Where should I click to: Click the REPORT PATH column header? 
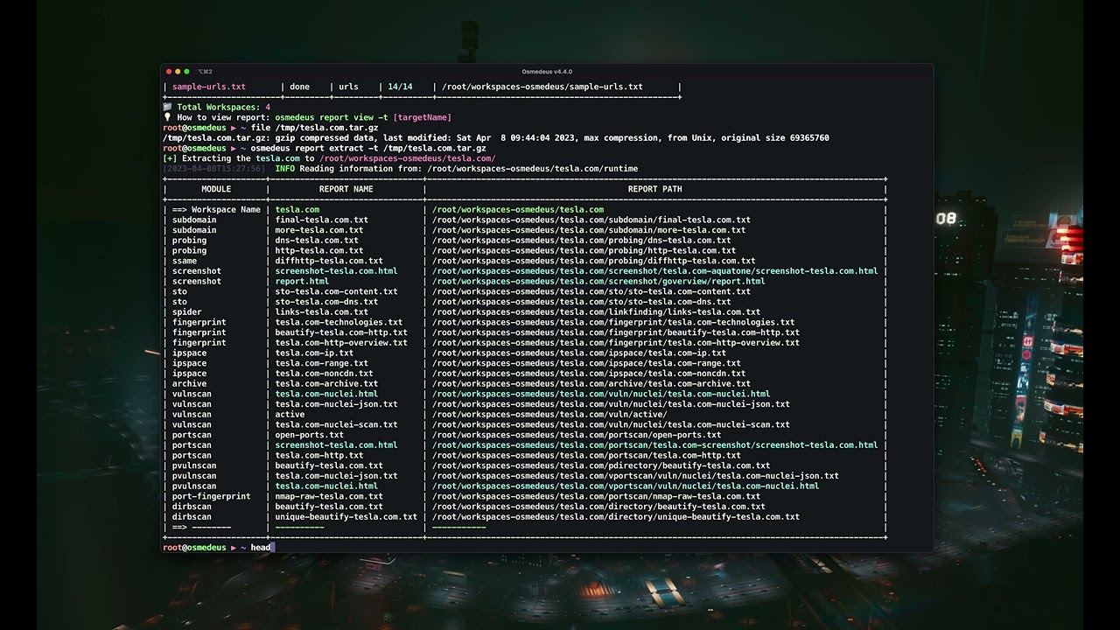(x=655, y=189)
